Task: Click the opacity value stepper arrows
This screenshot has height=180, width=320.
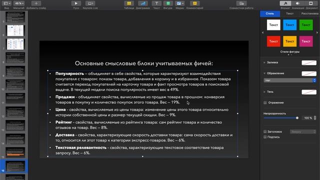Action: point(315,118)
